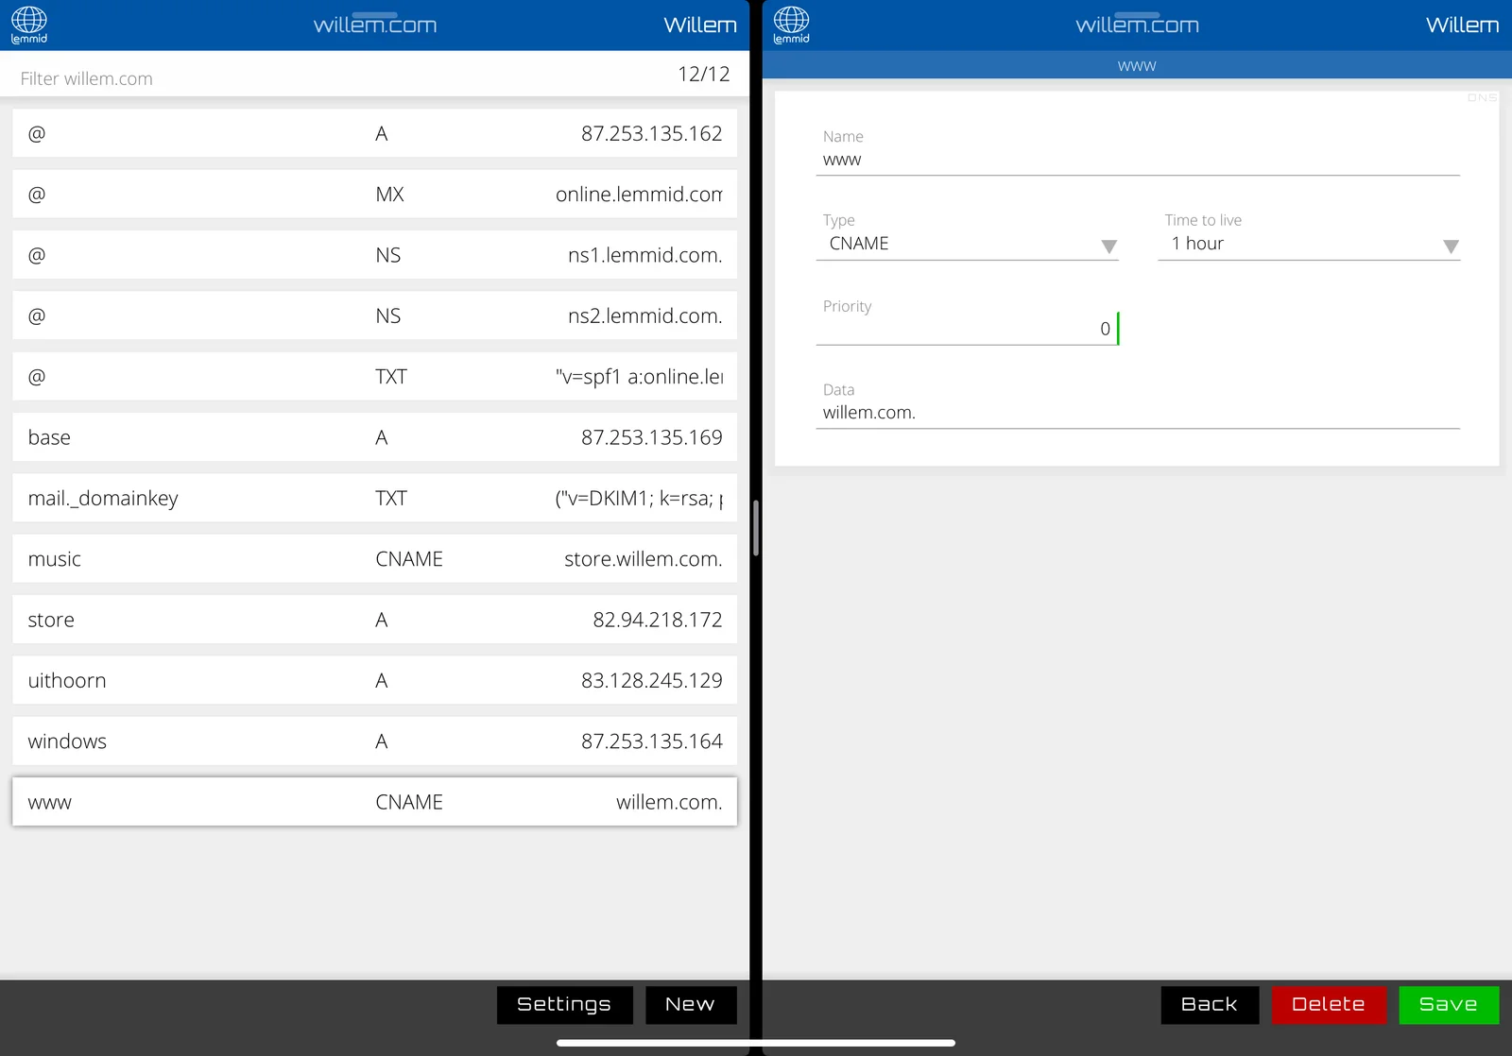The height and width of the screenshot is (1056, 1512).
Task: Focus the Filter willem.com field
Action: pyautogui.click(x=331, y=78)
